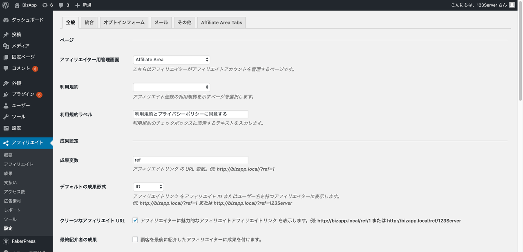This screenshot has height=252, width=523.
Task: Open アフィリエイト submenu item below 概要
Action: tap(19, 164)
